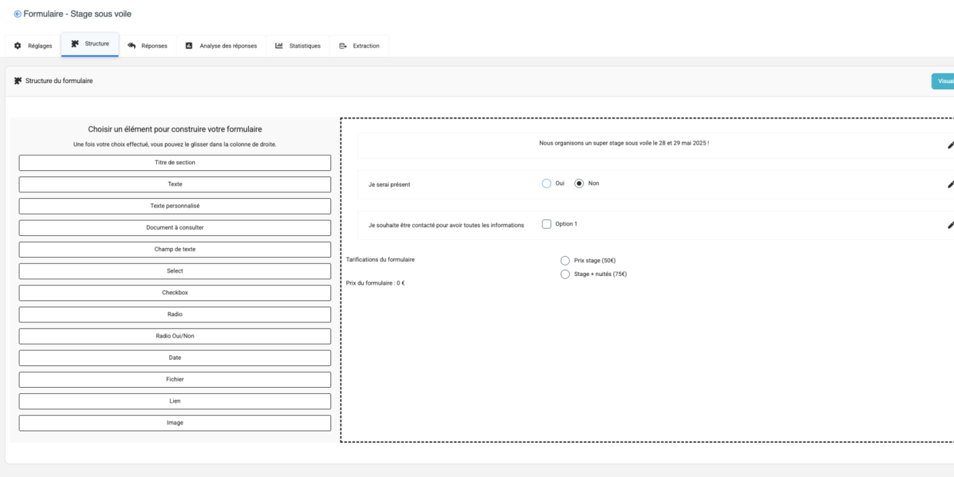Viewport: 954px width, 477px height.
Task: Select the Document à consulter element
Action: (175, 228)
